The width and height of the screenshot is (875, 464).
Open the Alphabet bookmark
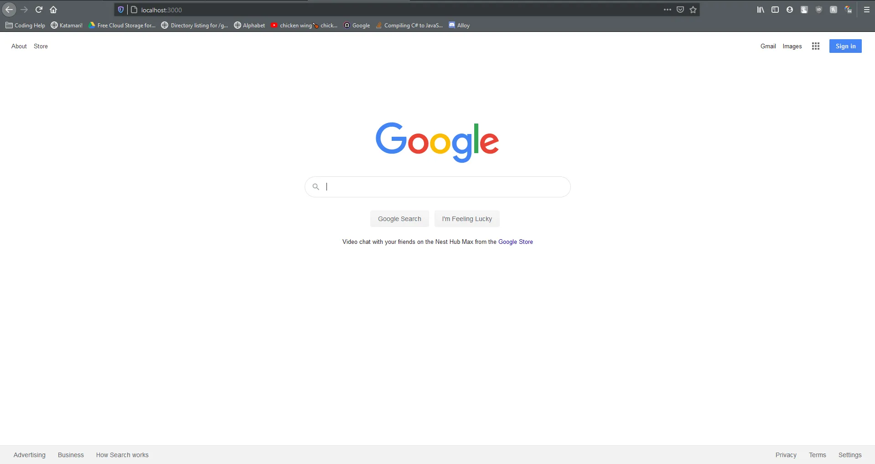[249, 26]
